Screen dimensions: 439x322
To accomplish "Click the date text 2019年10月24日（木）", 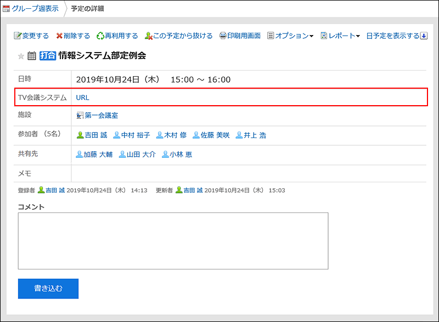I will [x=118, y=79].
